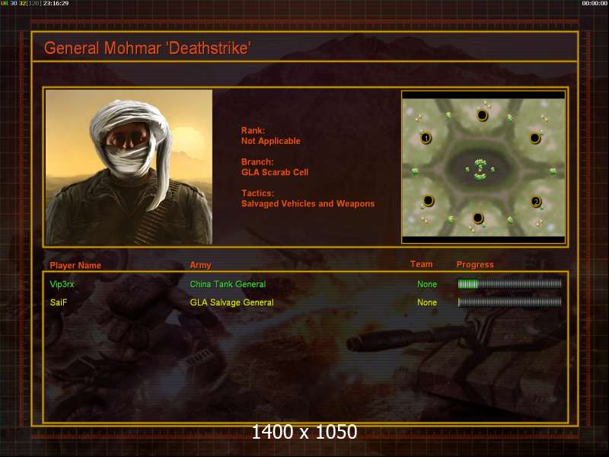609x457 pixels.
Task: Click the 00:00:00 game timer
Action: pos(595,3)
